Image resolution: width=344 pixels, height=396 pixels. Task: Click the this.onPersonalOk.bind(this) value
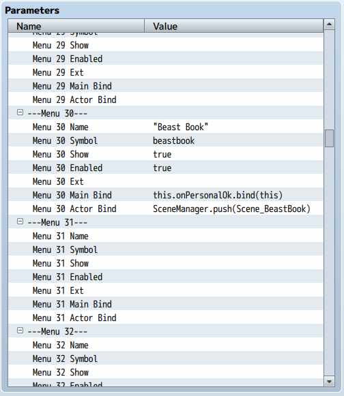pyautogui.click(x=218, y=195)
